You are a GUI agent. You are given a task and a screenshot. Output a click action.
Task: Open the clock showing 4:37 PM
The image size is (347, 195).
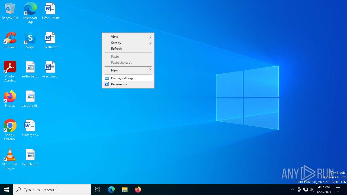coord(324,190)
